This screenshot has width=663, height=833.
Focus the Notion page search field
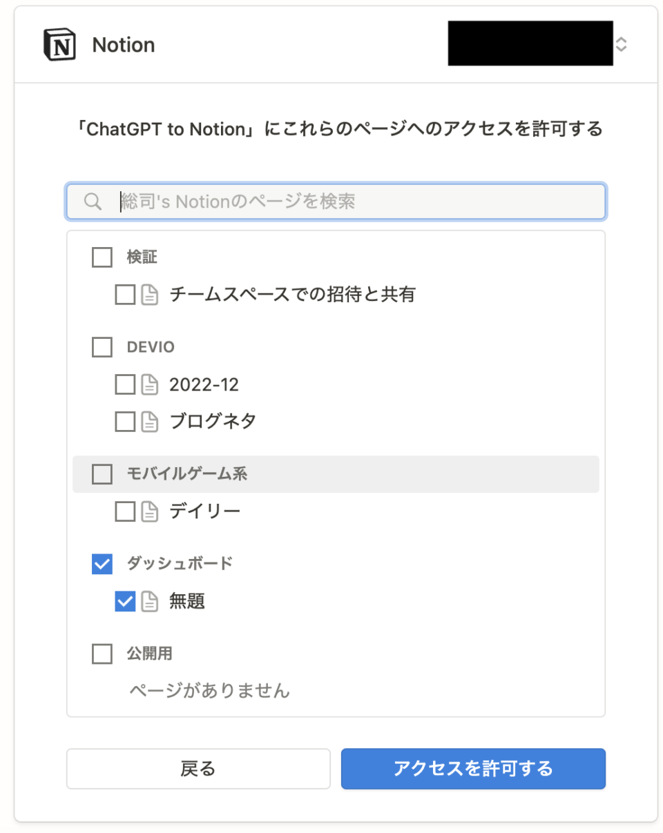(x=336, y=202)
